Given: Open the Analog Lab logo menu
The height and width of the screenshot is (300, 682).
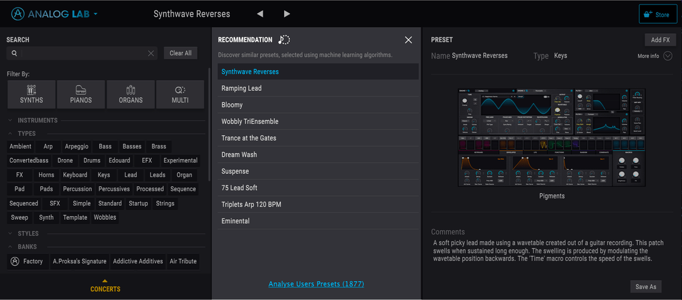Looking at the screenshot, I should [x=54, y=14].
